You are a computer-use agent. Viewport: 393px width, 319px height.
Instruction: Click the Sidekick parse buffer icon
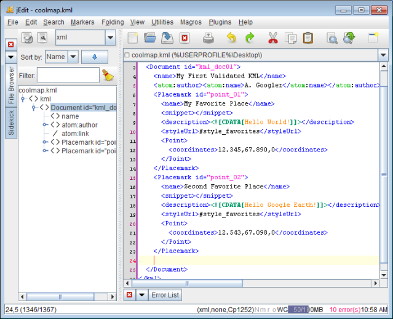click(x=27, y=38)
